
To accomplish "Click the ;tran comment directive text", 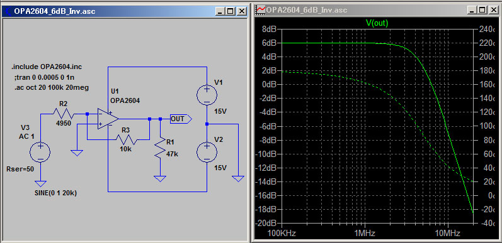I will [x=45, y=77].
